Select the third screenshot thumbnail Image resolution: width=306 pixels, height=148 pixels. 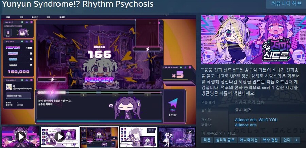click(x=99, y=136)
